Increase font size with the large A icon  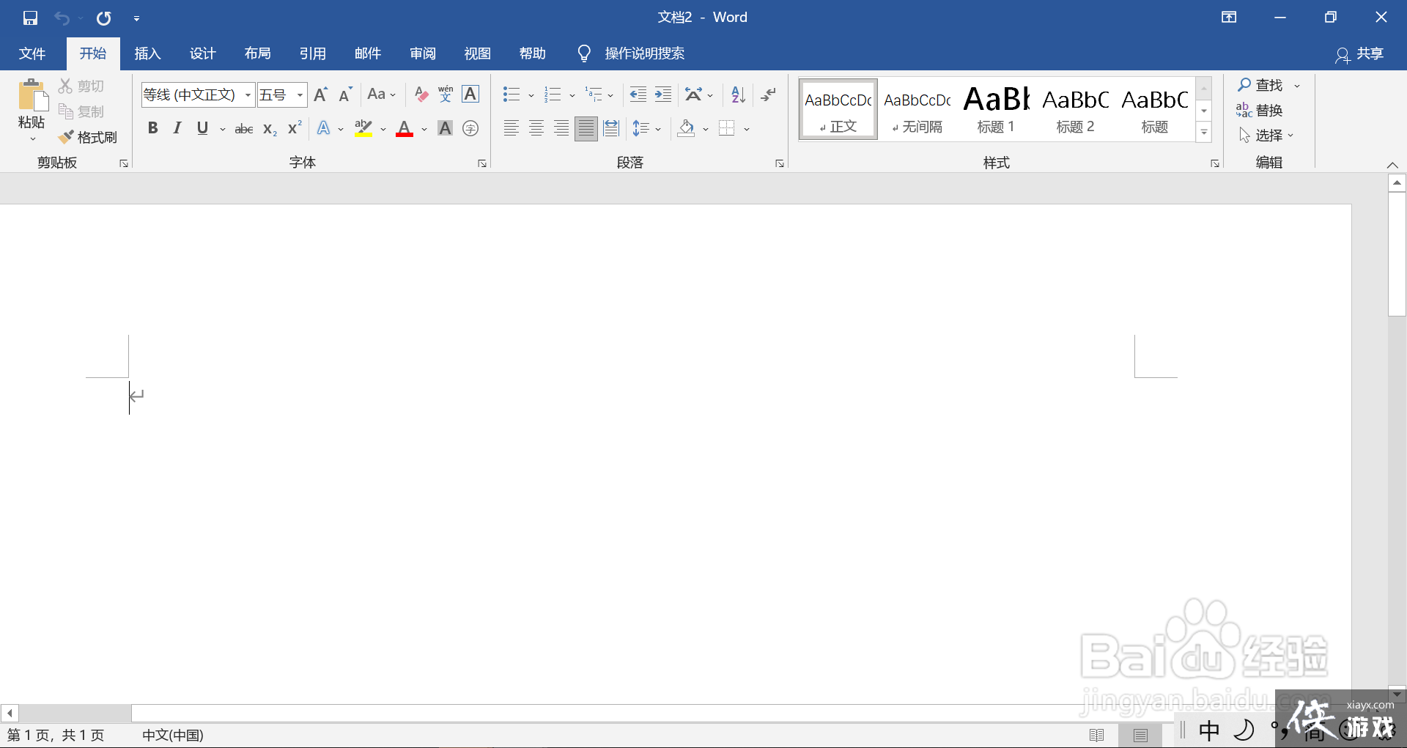321,95
